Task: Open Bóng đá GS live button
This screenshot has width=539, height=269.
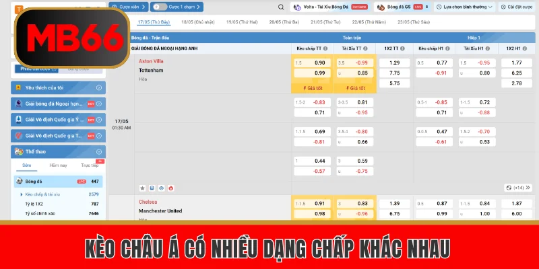Action: coord(402,7)
